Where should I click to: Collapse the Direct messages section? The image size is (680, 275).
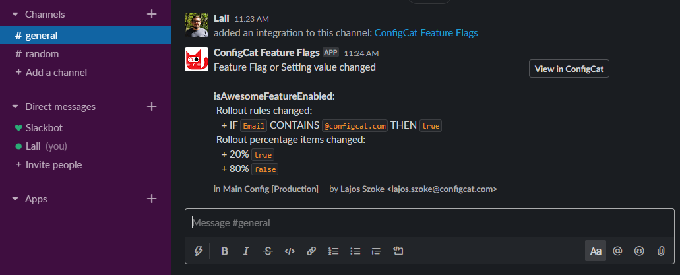15,107
